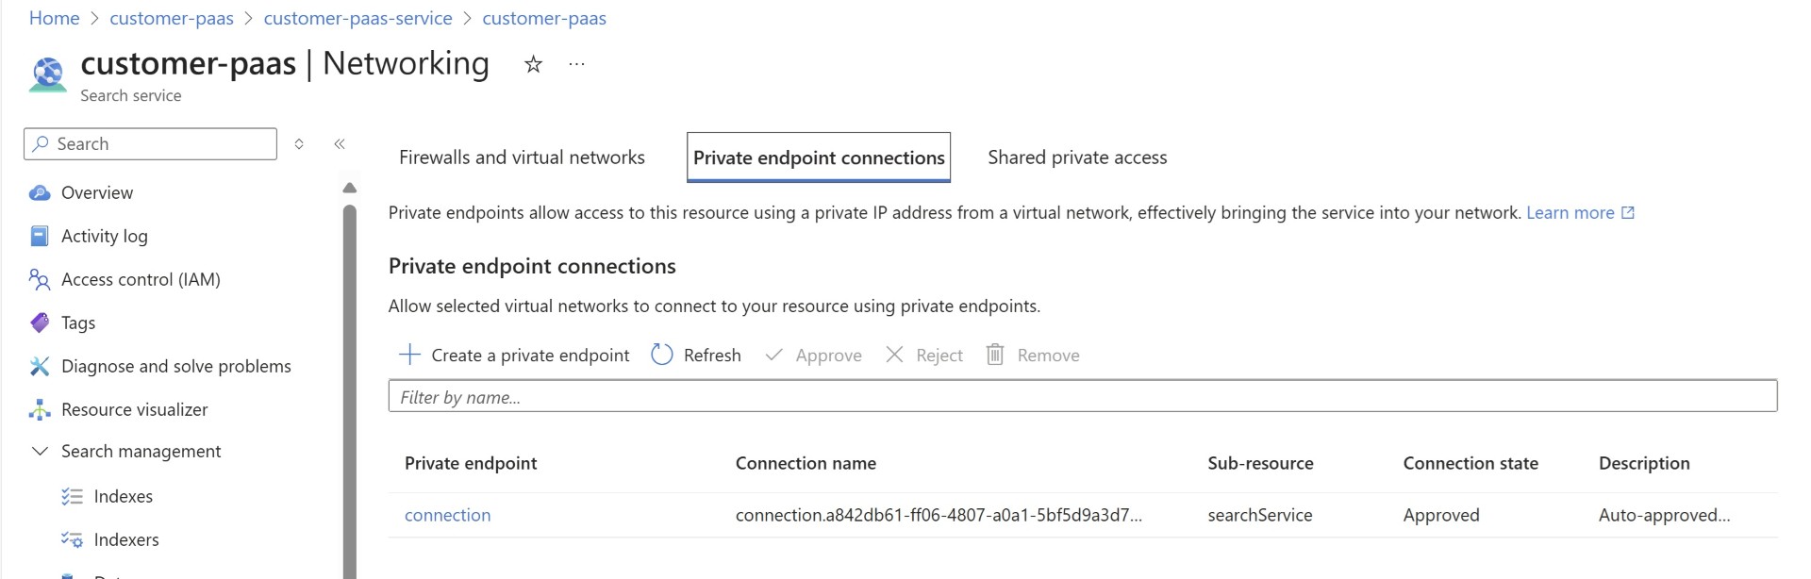Click the Remove trash can icon
1811x579 pixels.
click(x=995, y=355)
